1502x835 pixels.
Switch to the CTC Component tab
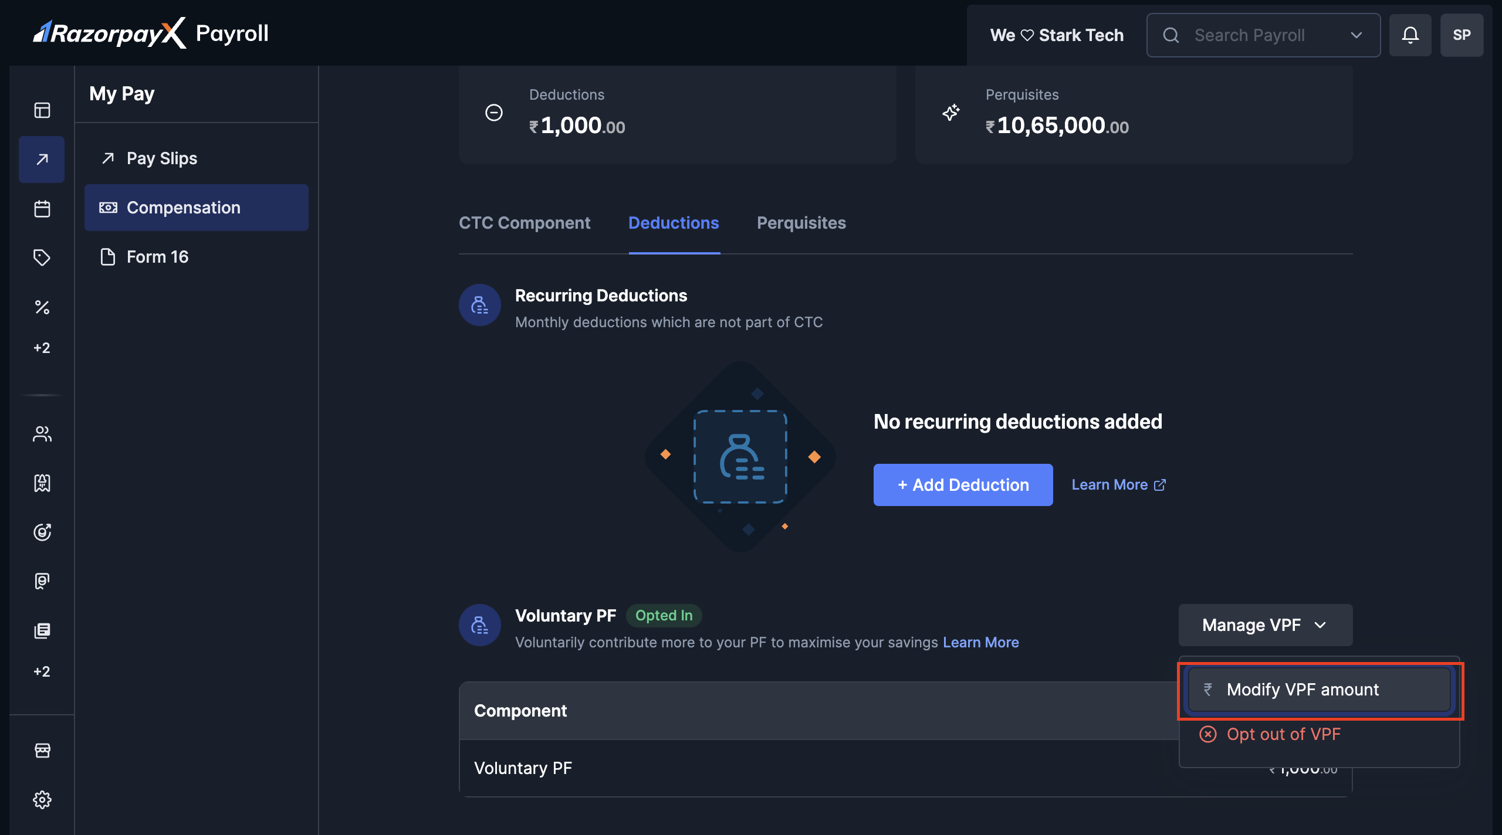tap(525, 223)
